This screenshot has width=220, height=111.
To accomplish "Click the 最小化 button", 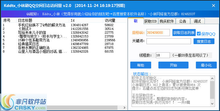I will pyautogui.click(x=206, y=65).
